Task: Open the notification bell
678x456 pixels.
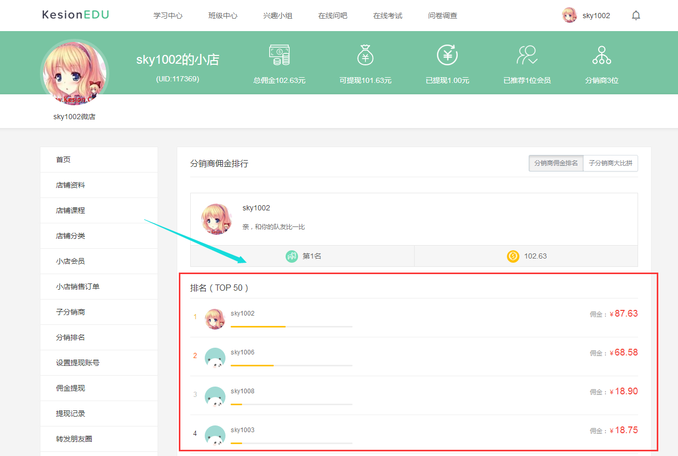Action: tap(635, 16)
